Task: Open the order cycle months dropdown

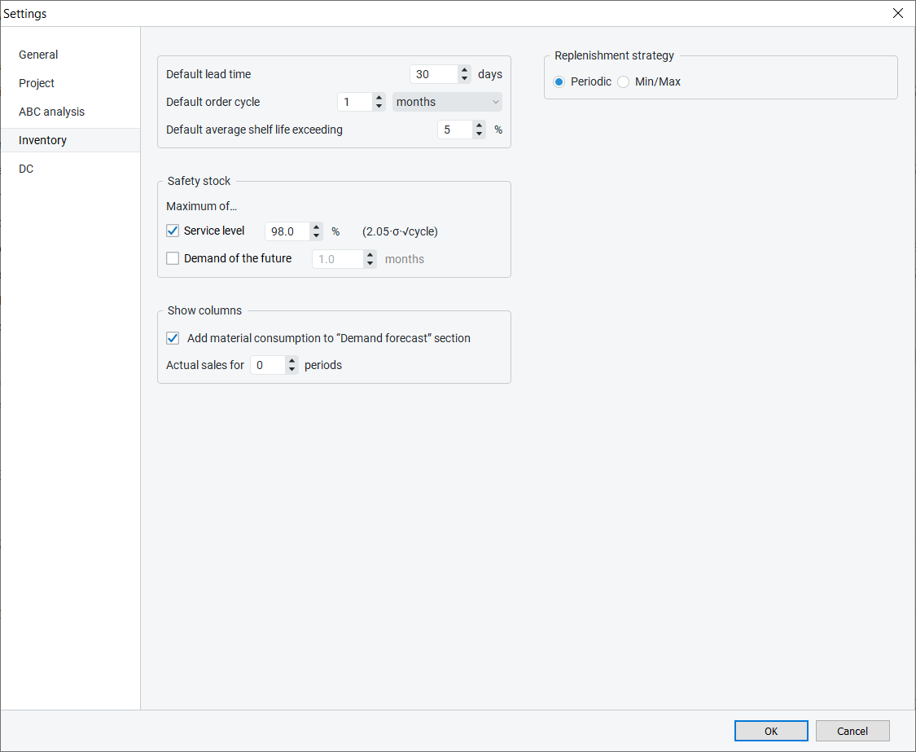Action: [x=447, y=102]
